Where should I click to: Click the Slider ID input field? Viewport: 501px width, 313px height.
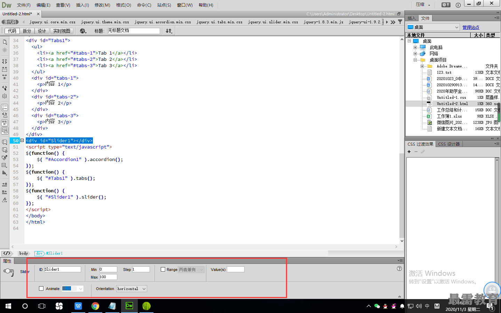pyautogui.click(x=63, y=269)
